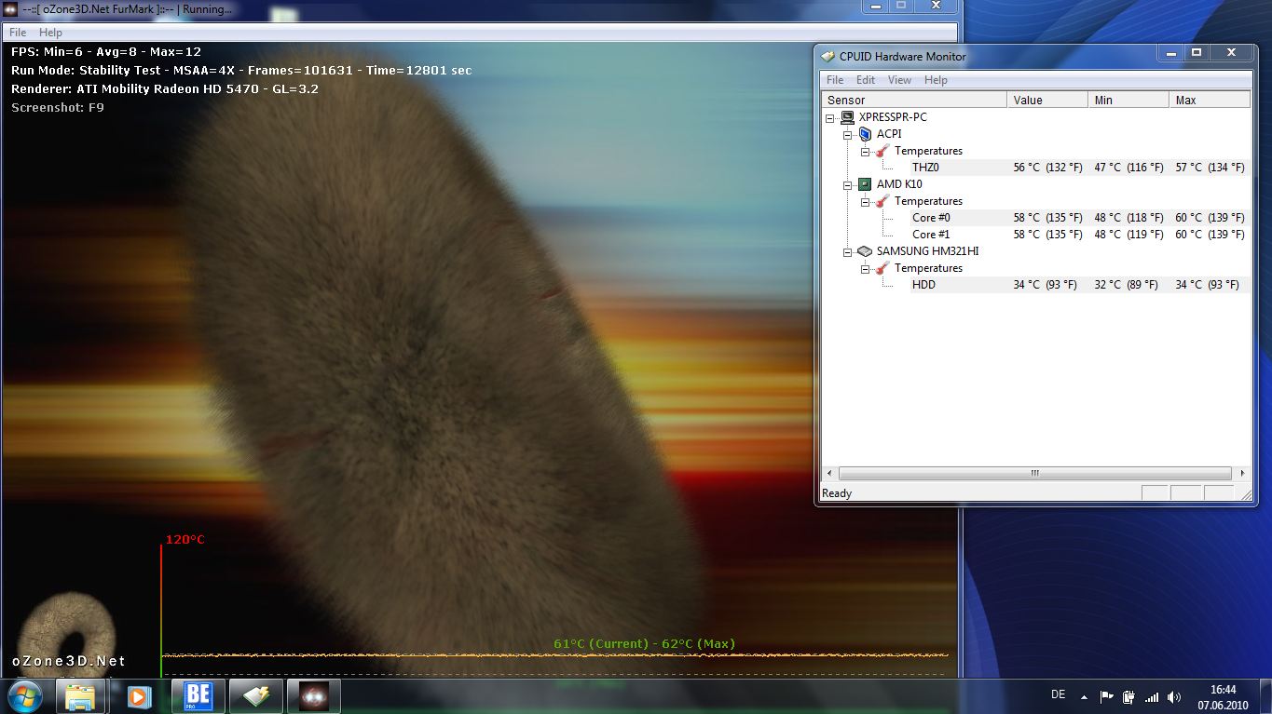The height and width of the screenshot is (714, 1272).
Task: Click the Sensor column header
Action: [914, 100]
